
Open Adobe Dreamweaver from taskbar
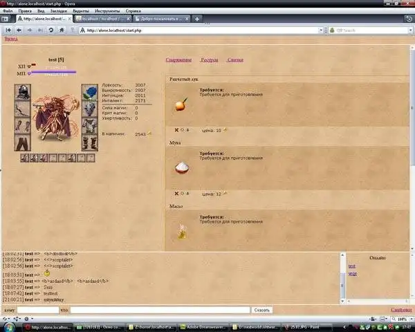click(203, 327)
